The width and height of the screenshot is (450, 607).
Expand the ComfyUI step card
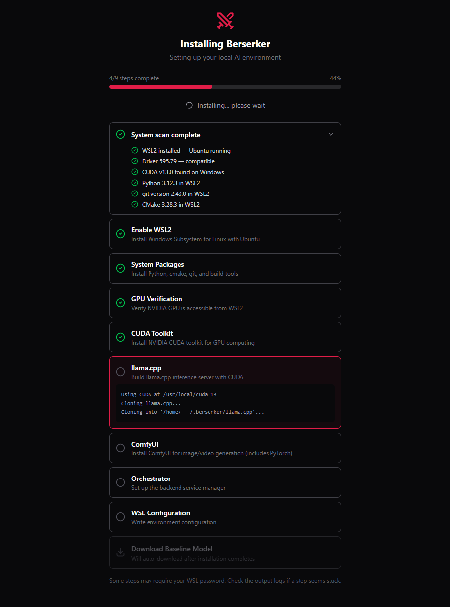point(225,448)
